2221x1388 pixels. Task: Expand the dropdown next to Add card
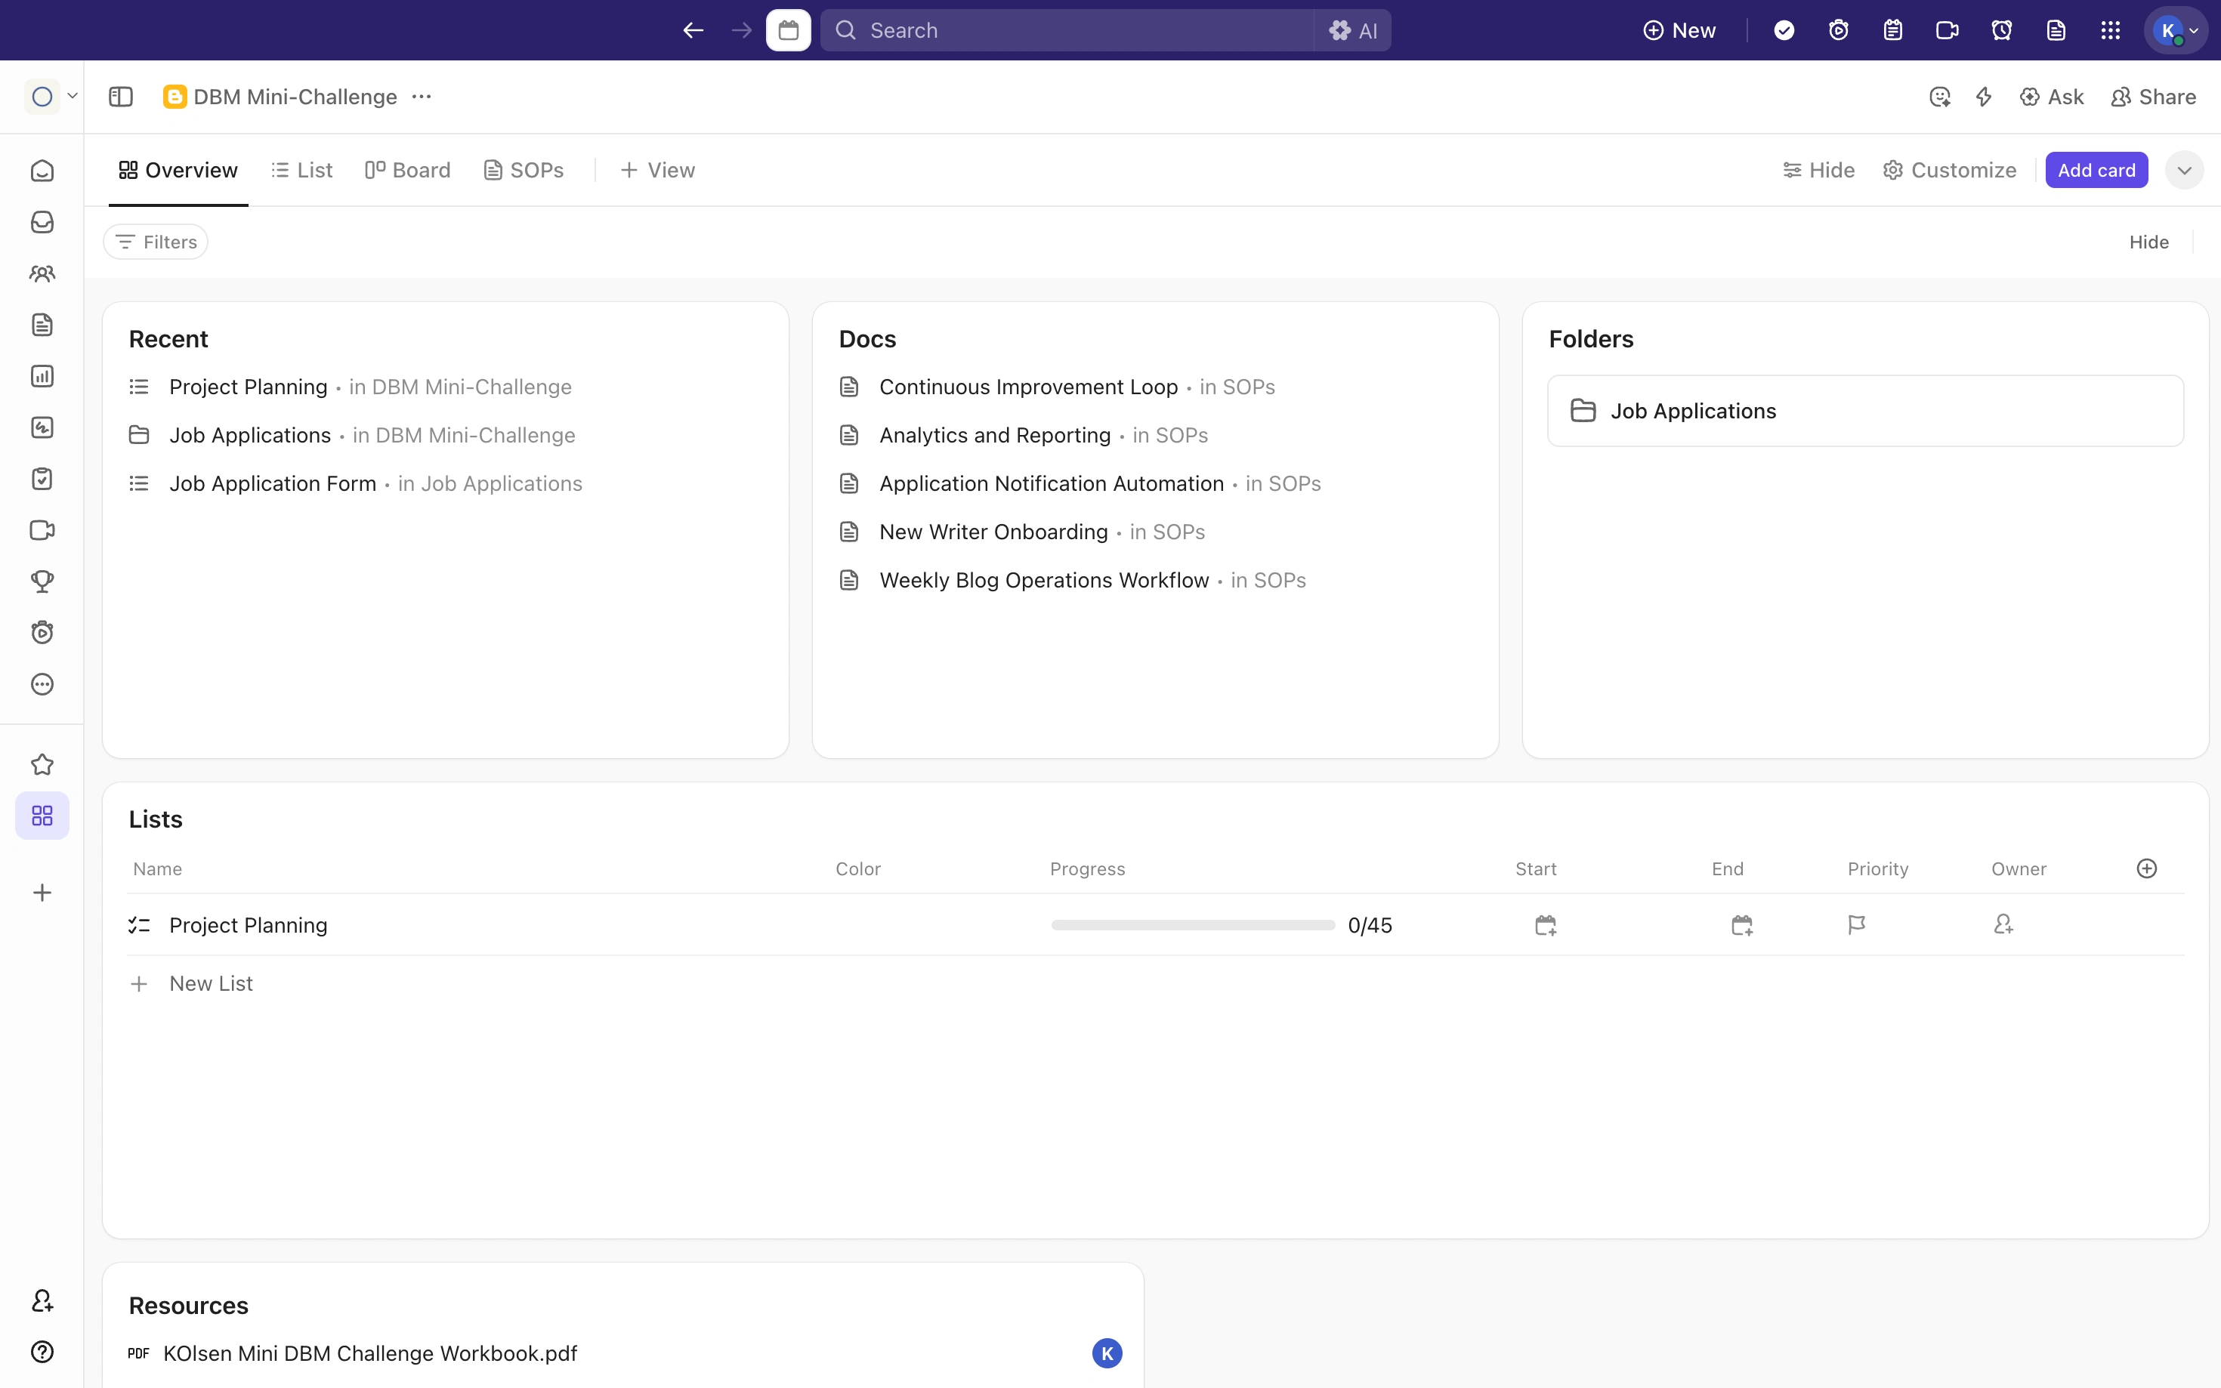pos(2183,170)
